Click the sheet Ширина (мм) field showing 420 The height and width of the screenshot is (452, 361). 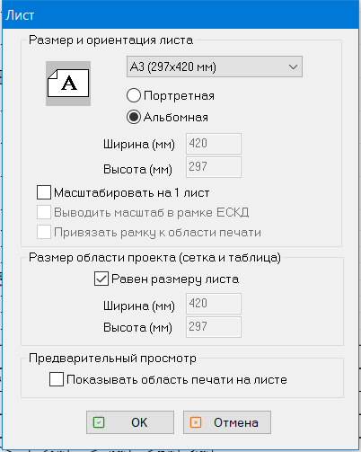tap(214, 144)
